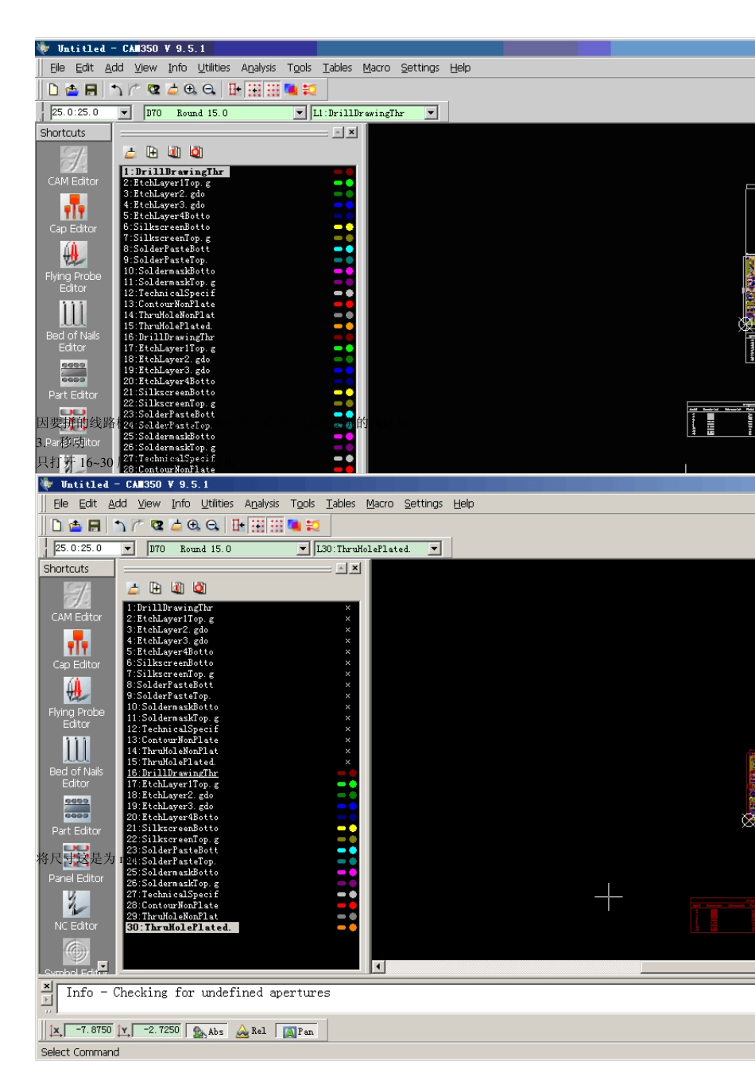Open Flying Probe Editor in upper window

tap(73, 267)
